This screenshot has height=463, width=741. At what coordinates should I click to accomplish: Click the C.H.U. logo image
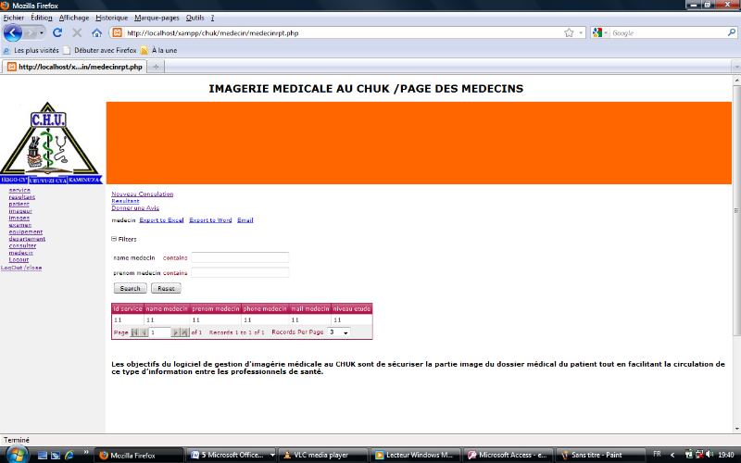point(51,143)
